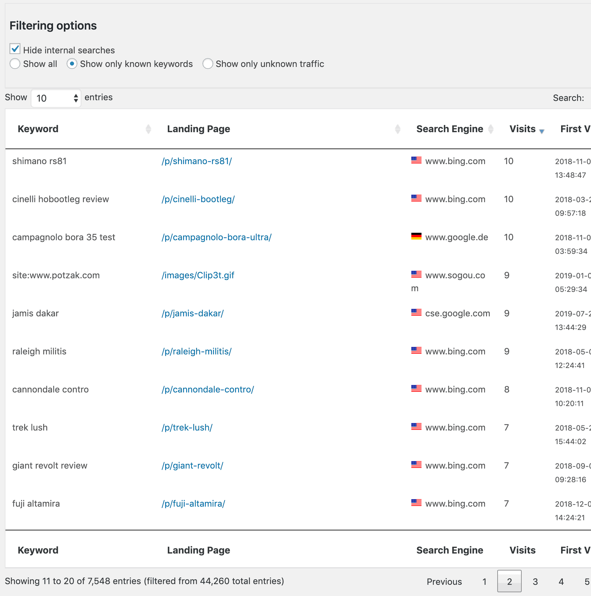Click US flag in fuji altamira row
This screenshot has width=591, height=596.
[416, 503]
